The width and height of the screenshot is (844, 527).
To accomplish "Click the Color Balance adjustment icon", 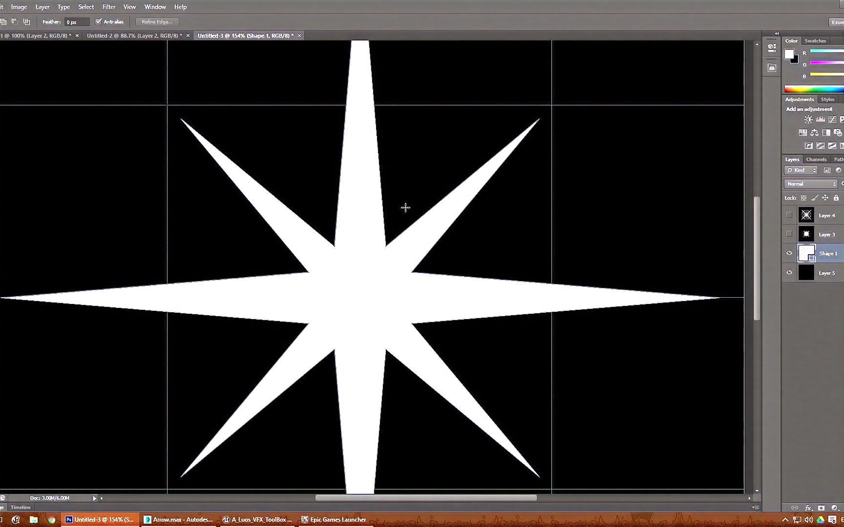I will [814, 132].
